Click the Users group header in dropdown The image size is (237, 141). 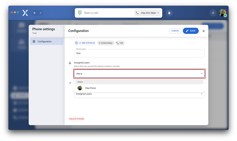(x=139, y=82)
